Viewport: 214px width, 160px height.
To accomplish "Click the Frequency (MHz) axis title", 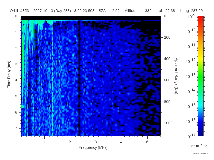I will (x=93, y=148).
